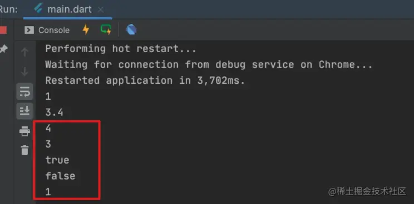Image resolution: width=414 pixels, height=204 pixels.
Task: Click the 'Restarted application in 3,702ms.' line
Action: (x=145, y=80)
